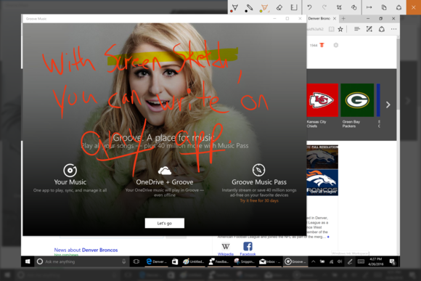Open Windows Ink Workspace pen icon
The width and height of the screenshot is (421, 281).
coord(350,261)
